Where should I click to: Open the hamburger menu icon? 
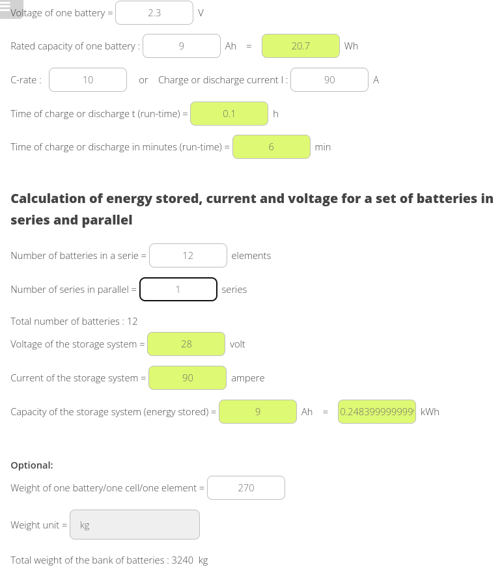coord(11,8)
